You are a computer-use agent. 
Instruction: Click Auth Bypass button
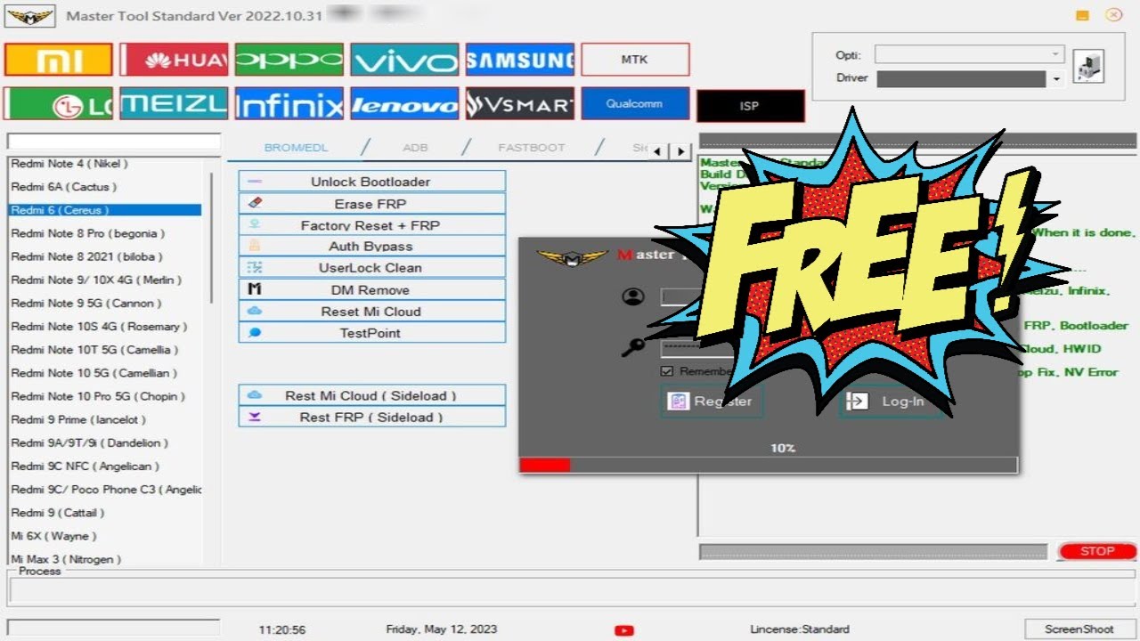coord(372,247)
